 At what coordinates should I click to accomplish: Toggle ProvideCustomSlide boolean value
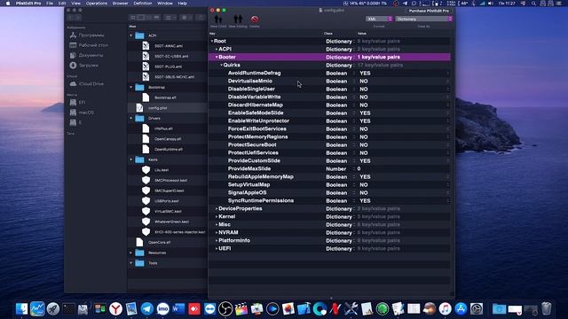coord(365,160)
